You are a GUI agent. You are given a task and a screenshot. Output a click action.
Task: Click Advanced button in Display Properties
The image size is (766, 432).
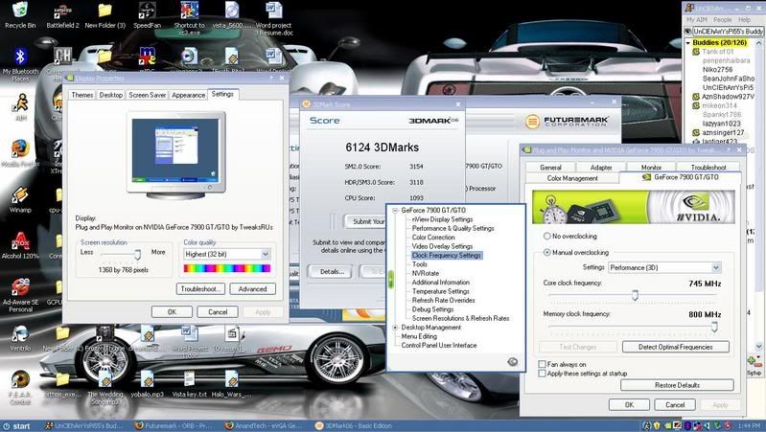tap(252, 289)
